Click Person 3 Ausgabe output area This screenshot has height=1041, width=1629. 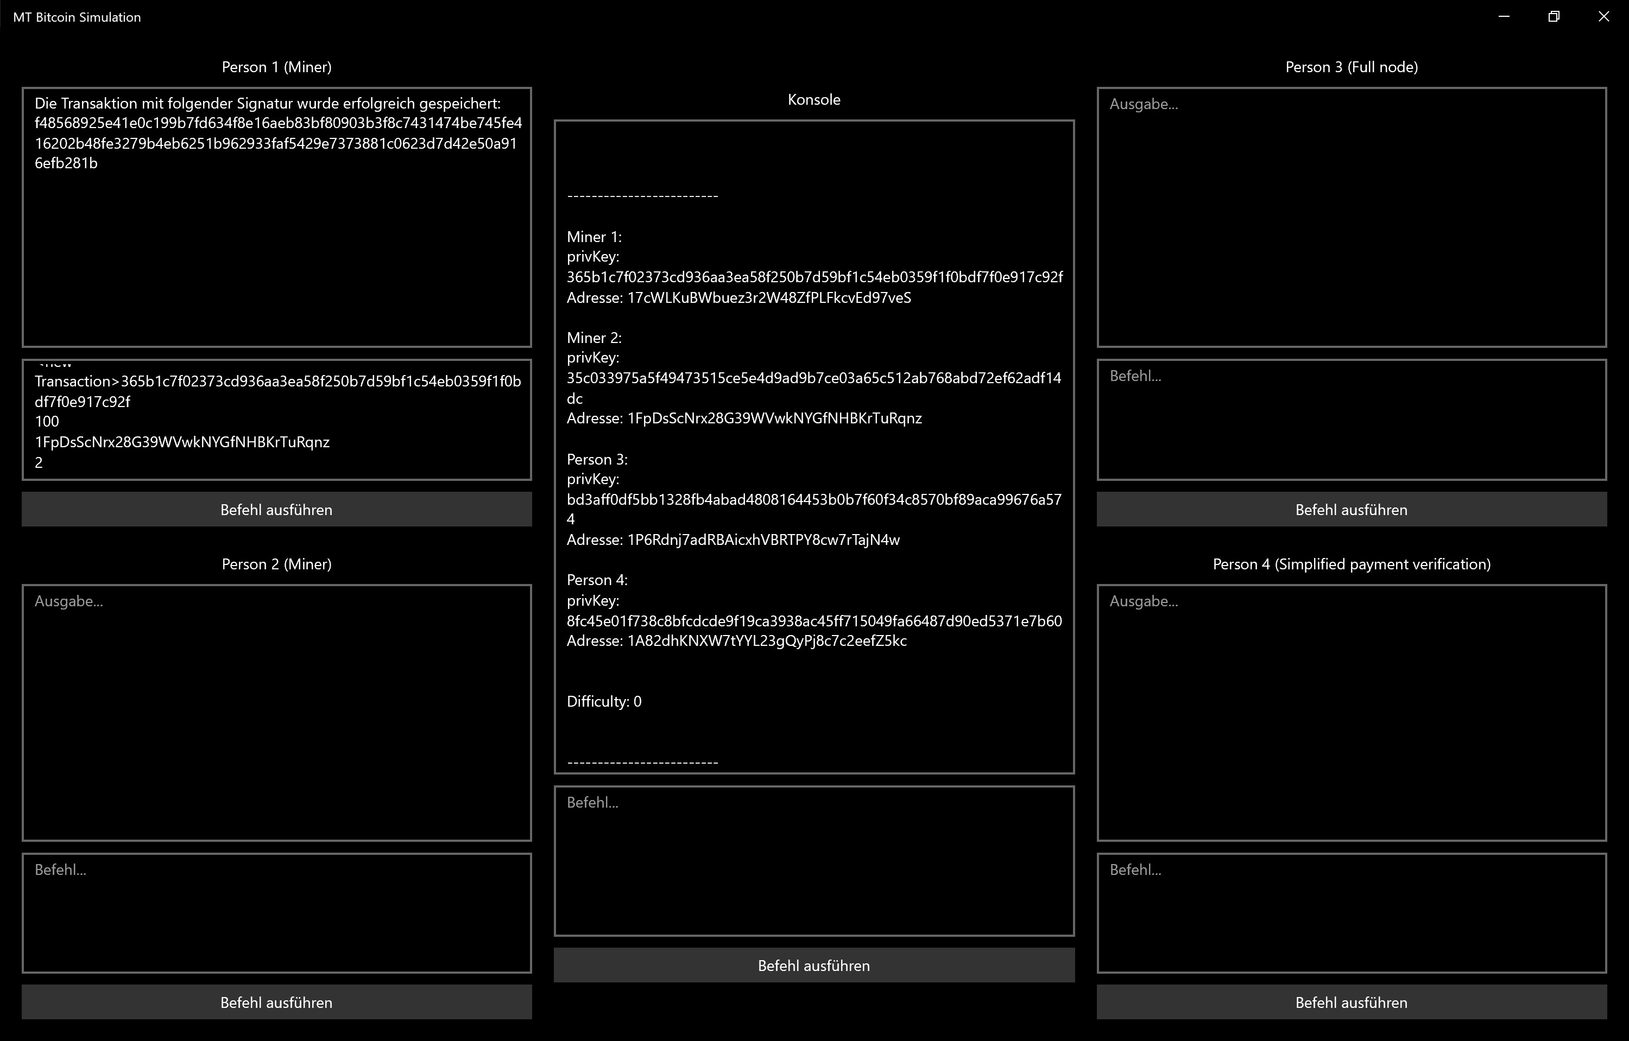coord(1351,217)
